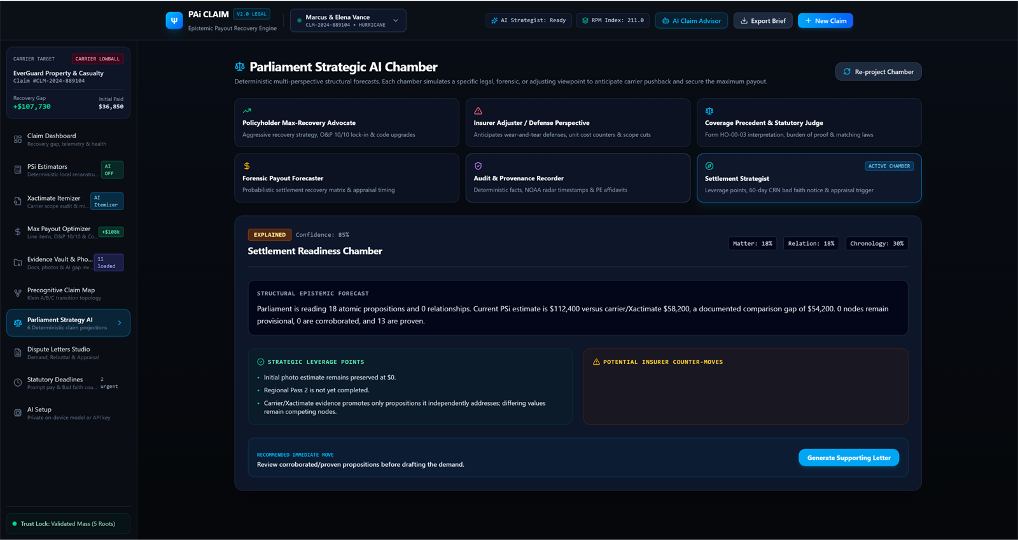Click the 2 urgent badge on Statutory Deadlines

coord(109,383)
